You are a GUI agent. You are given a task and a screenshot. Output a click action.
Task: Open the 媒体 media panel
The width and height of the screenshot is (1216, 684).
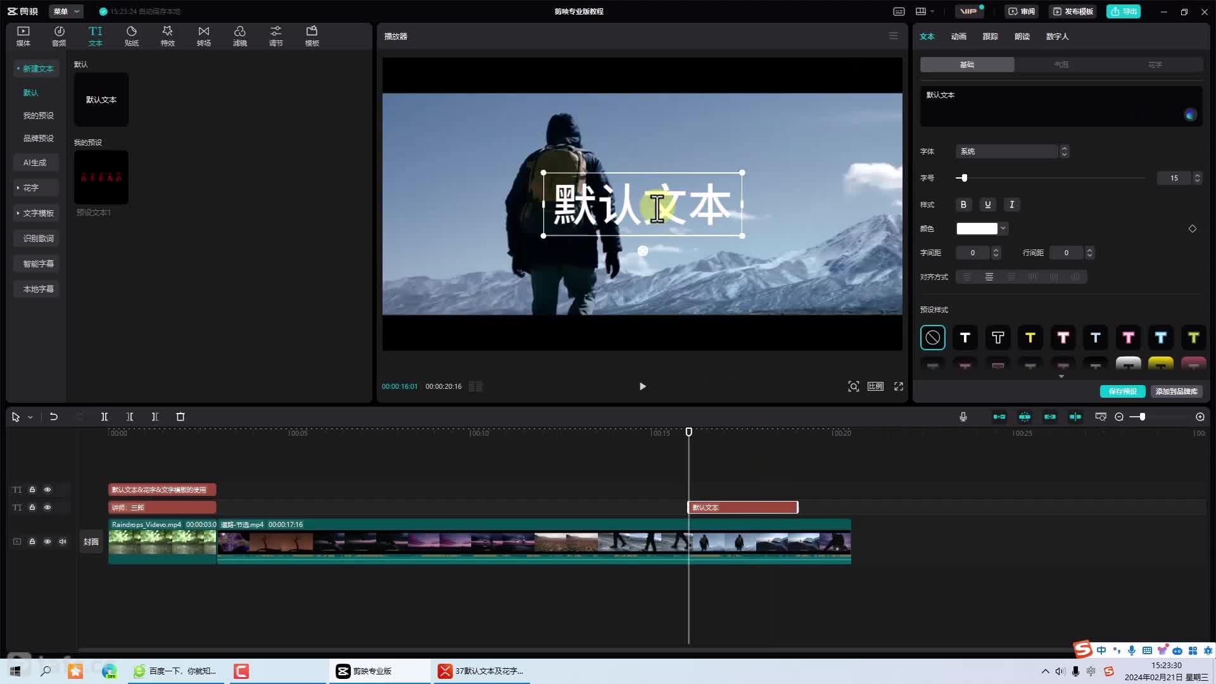pos(23,36)
